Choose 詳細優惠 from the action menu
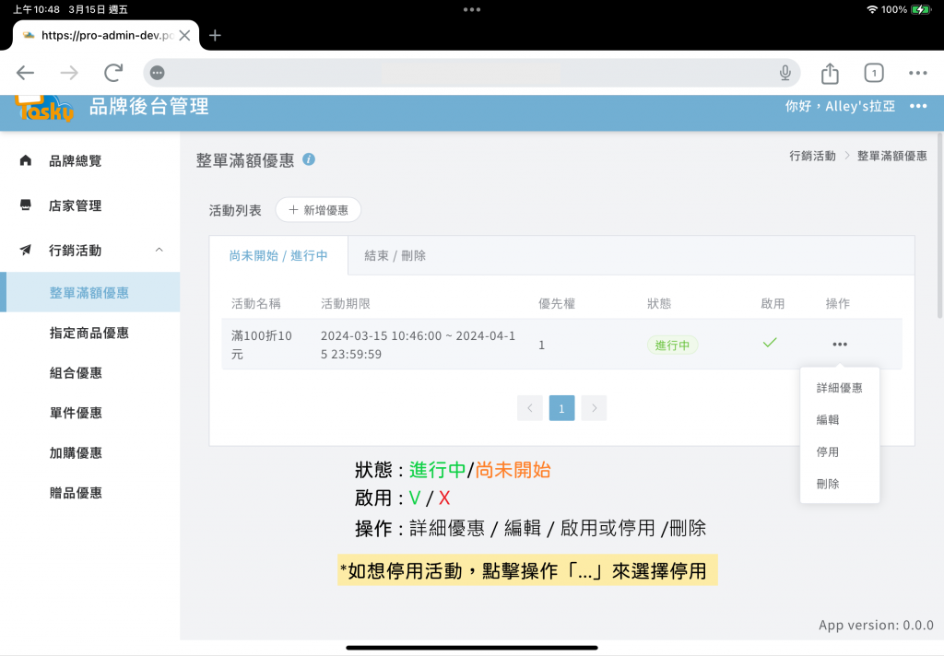 (x=839, y=388)
